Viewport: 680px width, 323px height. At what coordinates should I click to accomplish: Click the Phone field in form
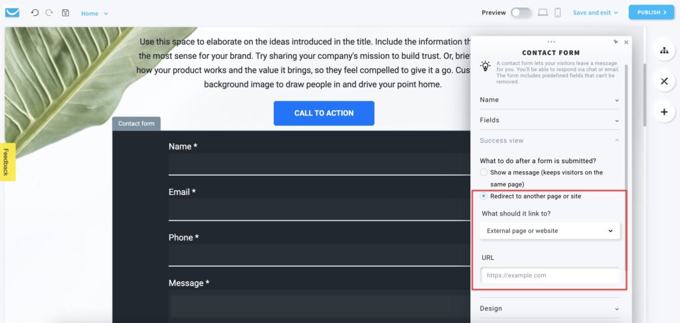(319, 255)
